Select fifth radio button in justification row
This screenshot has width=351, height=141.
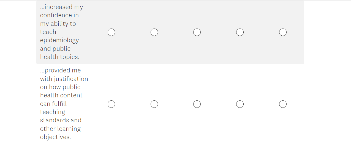point(283,104)
